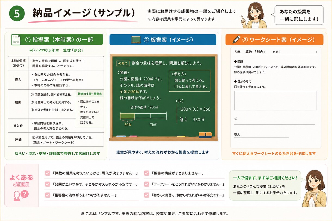Click the text ② 児童同士で考えを交流する。
Image resolution: width=332 pixels, height=221 pixels.
(51, 102)
